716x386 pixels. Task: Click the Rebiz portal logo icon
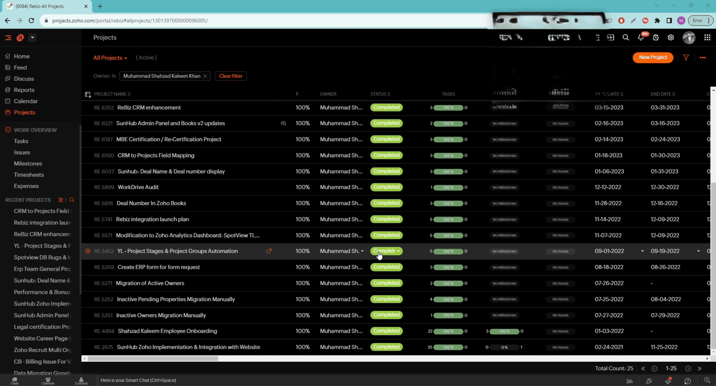click(20, 38)
